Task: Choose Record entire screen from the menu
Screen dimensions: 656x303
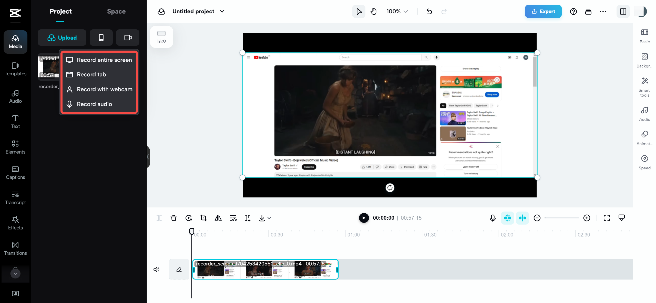Action: pos(104,60)
